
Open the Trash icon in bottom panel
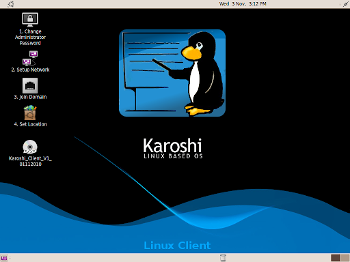[224, 258]
